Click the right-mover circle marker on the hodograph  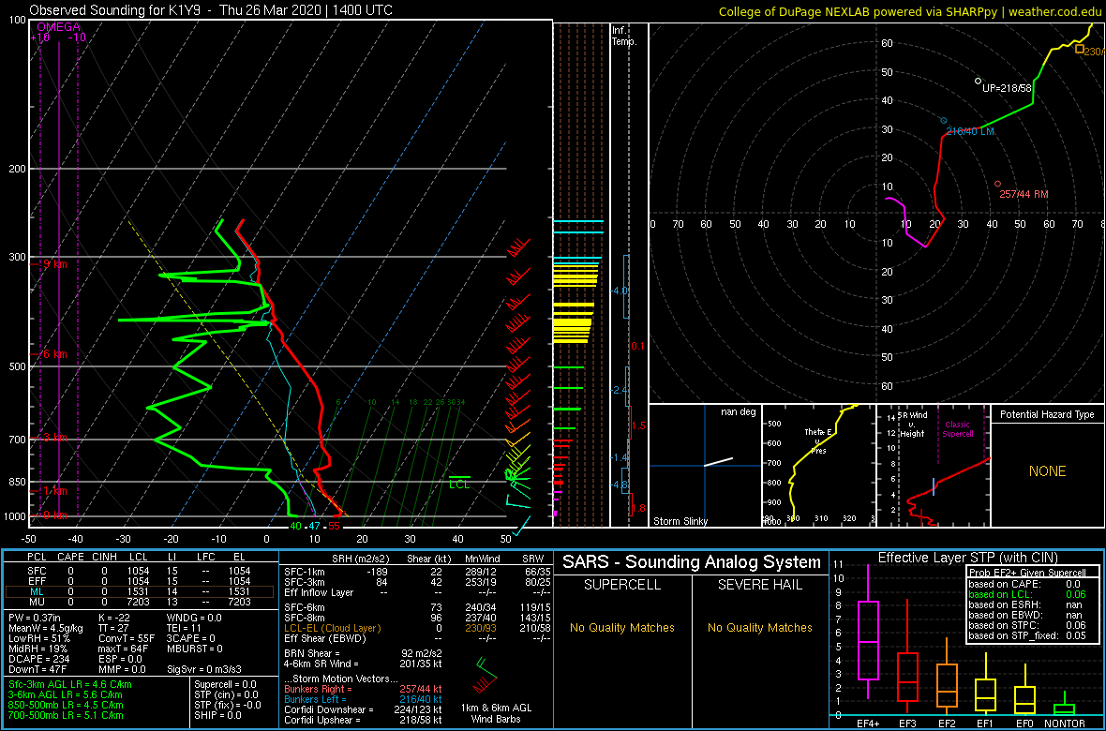tap(997, 184)
